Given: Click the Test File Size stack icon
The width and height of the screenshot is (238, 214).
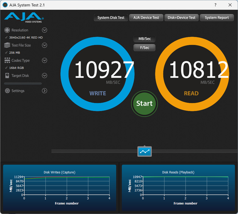Looking at the screenshot, I should tap(7, 45).
